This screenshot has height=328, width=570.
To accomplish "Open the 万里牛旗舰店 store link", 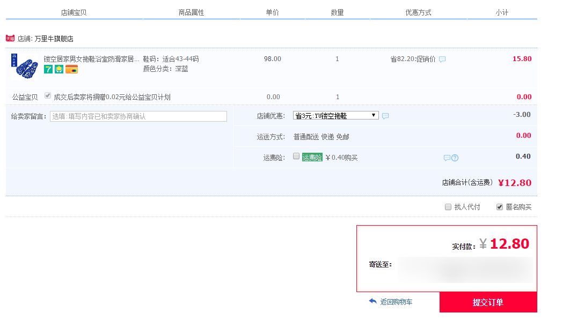I will [54, 39].
